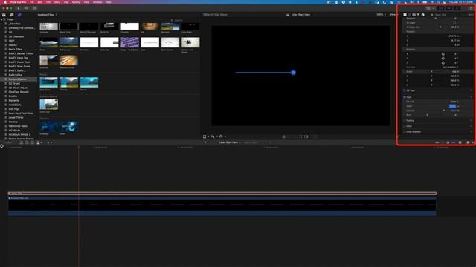The image size is (476, 267).
Task: Select the title clip above the primary storyline
Action: click(x=222, y=193)
